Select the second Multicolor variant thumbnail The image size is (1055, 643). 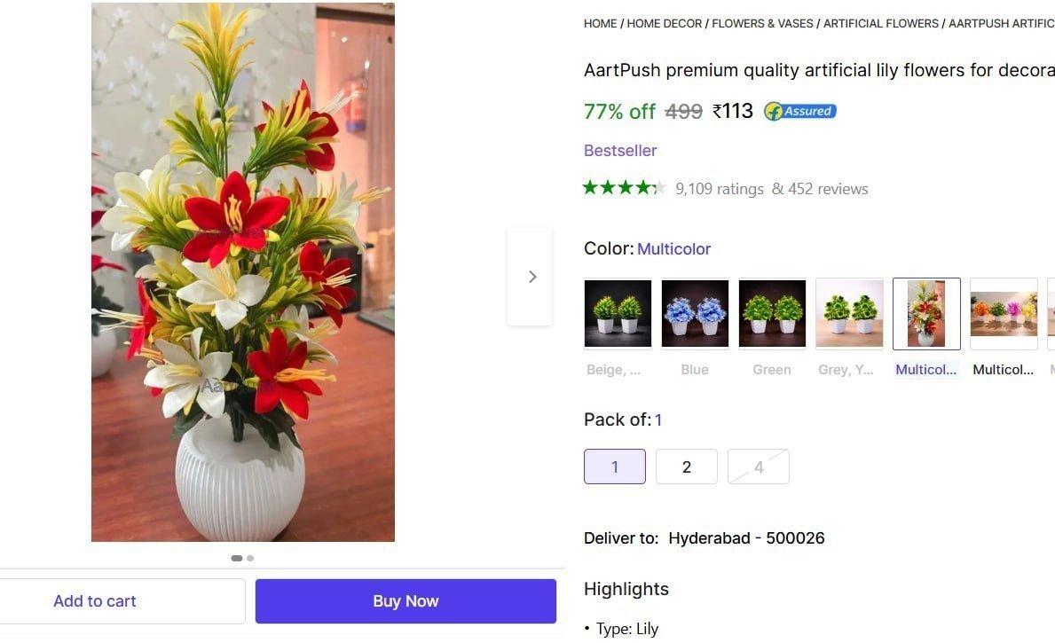coord(1004,314)
